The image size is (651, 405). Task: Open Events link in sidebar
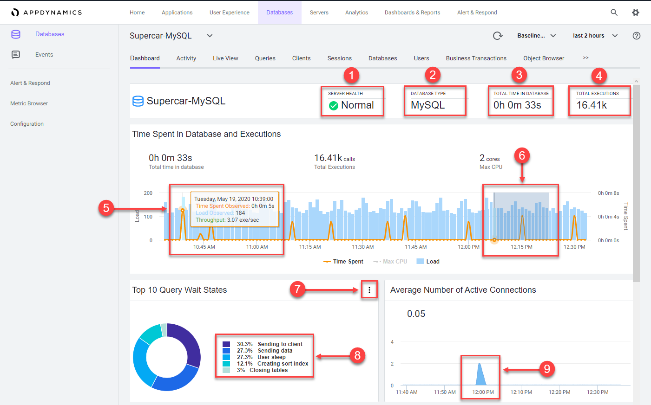click(44, 55)
